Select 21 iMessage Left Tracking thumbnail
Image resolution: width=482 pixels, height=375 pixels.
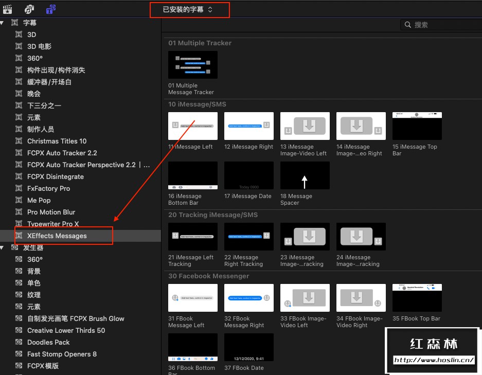click(193, 237)
